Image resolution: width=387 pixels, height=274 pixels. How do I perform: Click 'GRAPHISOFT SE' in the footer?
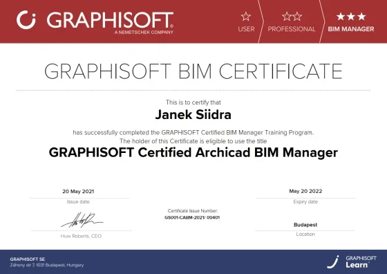pos(28,259)
